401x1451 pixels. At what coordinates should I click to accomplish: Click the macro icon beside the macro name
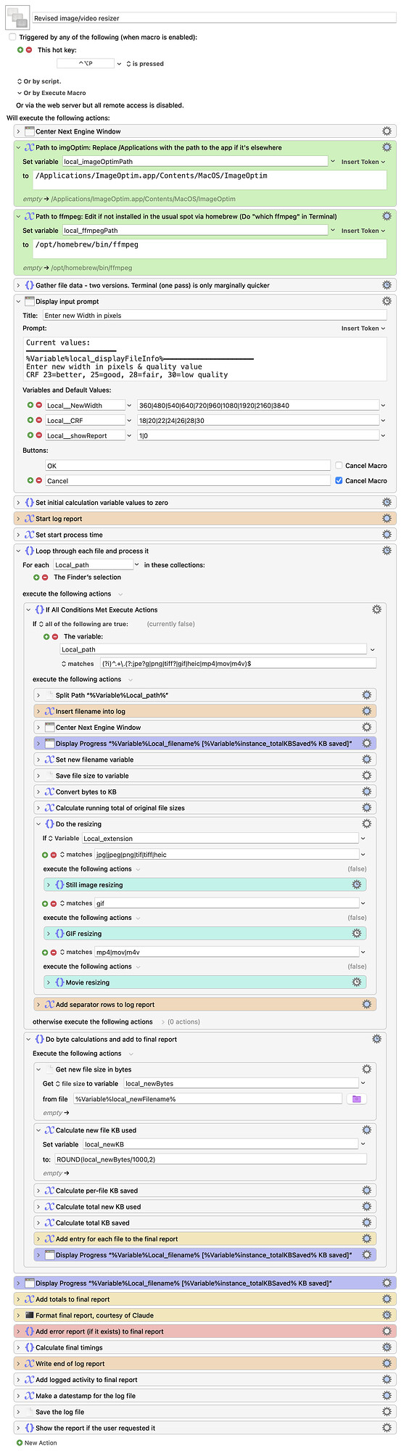pyautogui.click(x=17, y=16)
